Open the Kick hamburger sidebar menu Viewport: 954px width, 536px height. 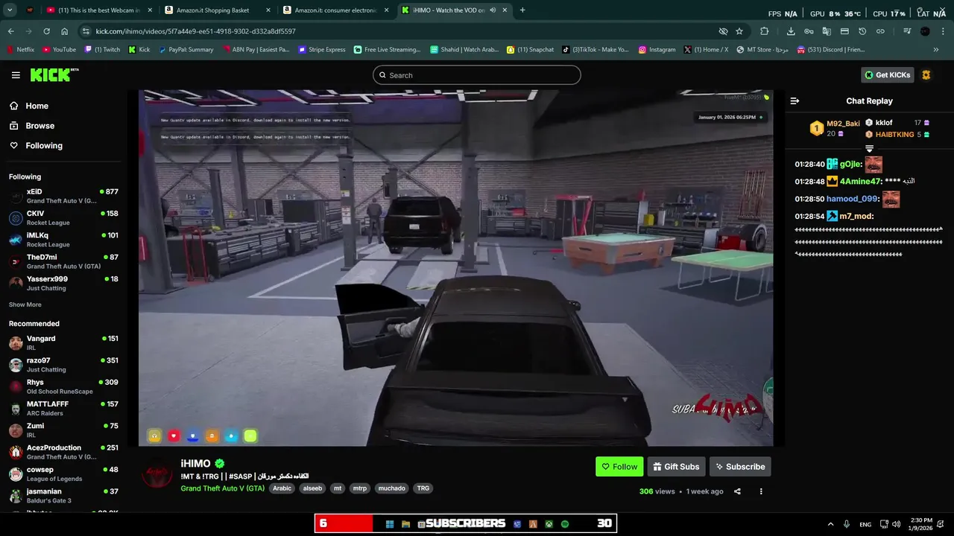(x=16, y=75)
